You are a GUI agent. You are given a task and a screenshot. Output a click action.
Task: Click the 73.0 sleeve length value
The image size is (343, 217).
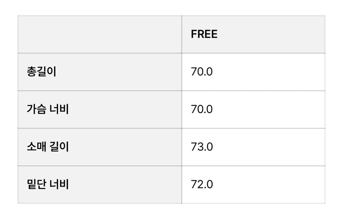coord(202,147)
